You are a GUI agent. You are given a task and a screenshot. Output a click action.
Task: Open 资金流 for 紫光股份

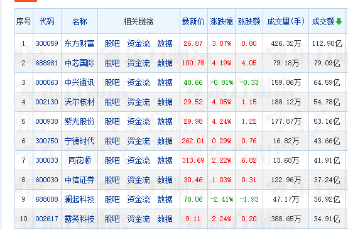(x=138, y=121)
